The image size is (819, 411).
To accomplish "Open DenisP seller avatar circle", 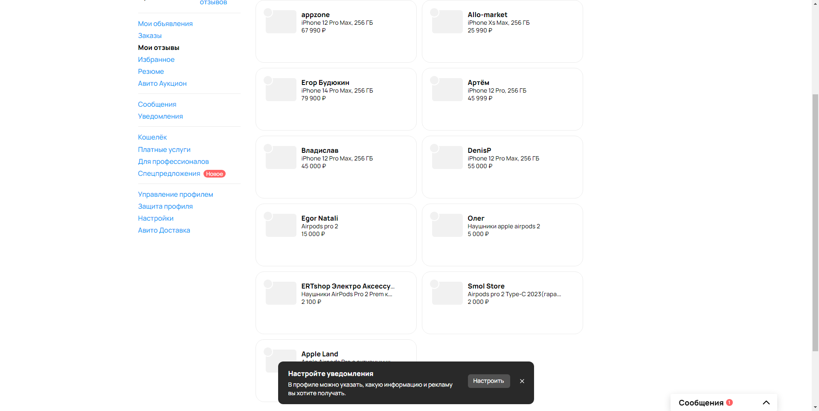I will [434, 148].
